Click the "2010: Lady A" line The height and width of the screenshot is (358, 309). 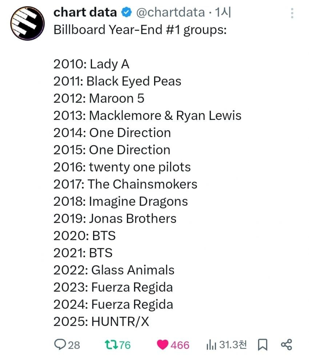click(x=91, y=64)
